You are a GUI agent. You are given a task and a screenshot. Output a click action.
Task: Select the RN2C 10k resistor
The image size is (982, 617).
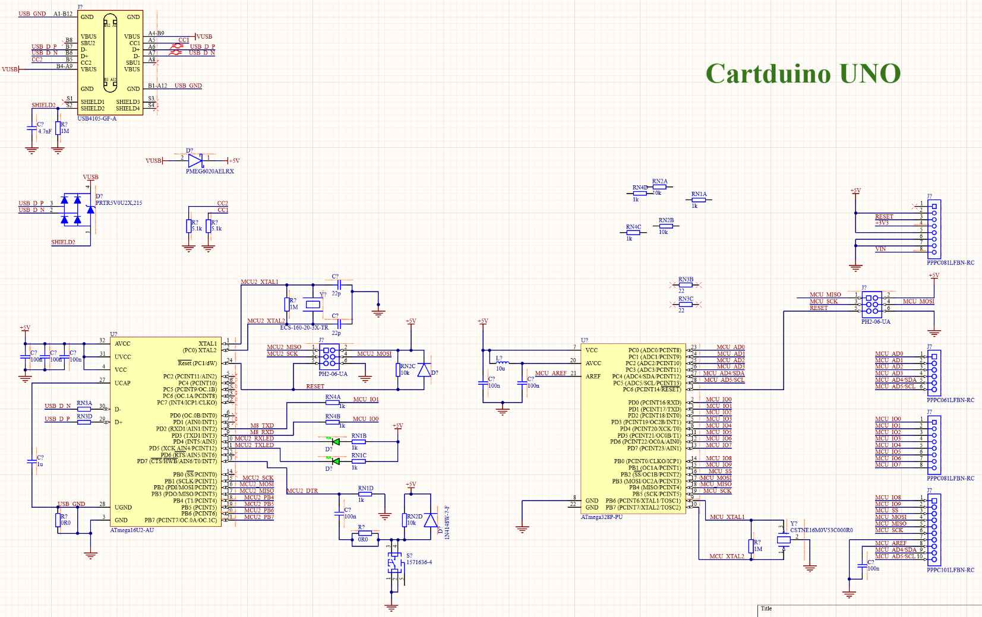399,370
